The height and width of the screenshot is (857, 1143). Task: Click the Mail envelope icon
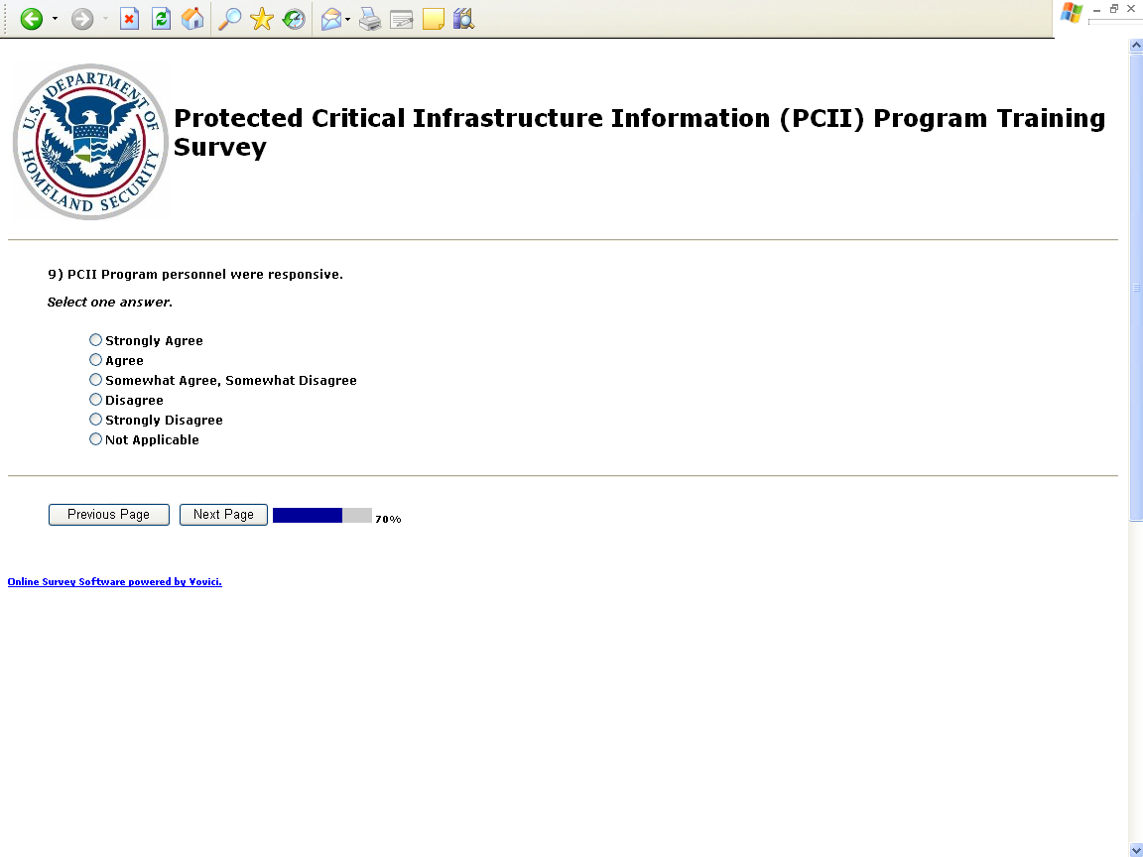331,19
